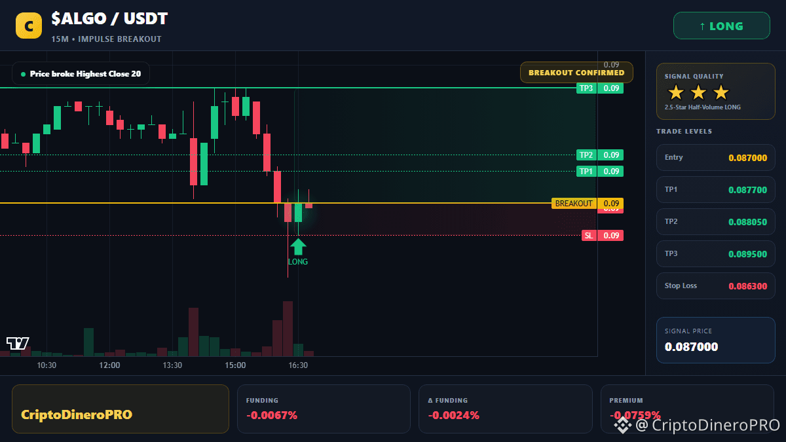Click the TradingView logo on chart
Image resolution: width=786 pixels, height=442 pixels.
(18, 343)
